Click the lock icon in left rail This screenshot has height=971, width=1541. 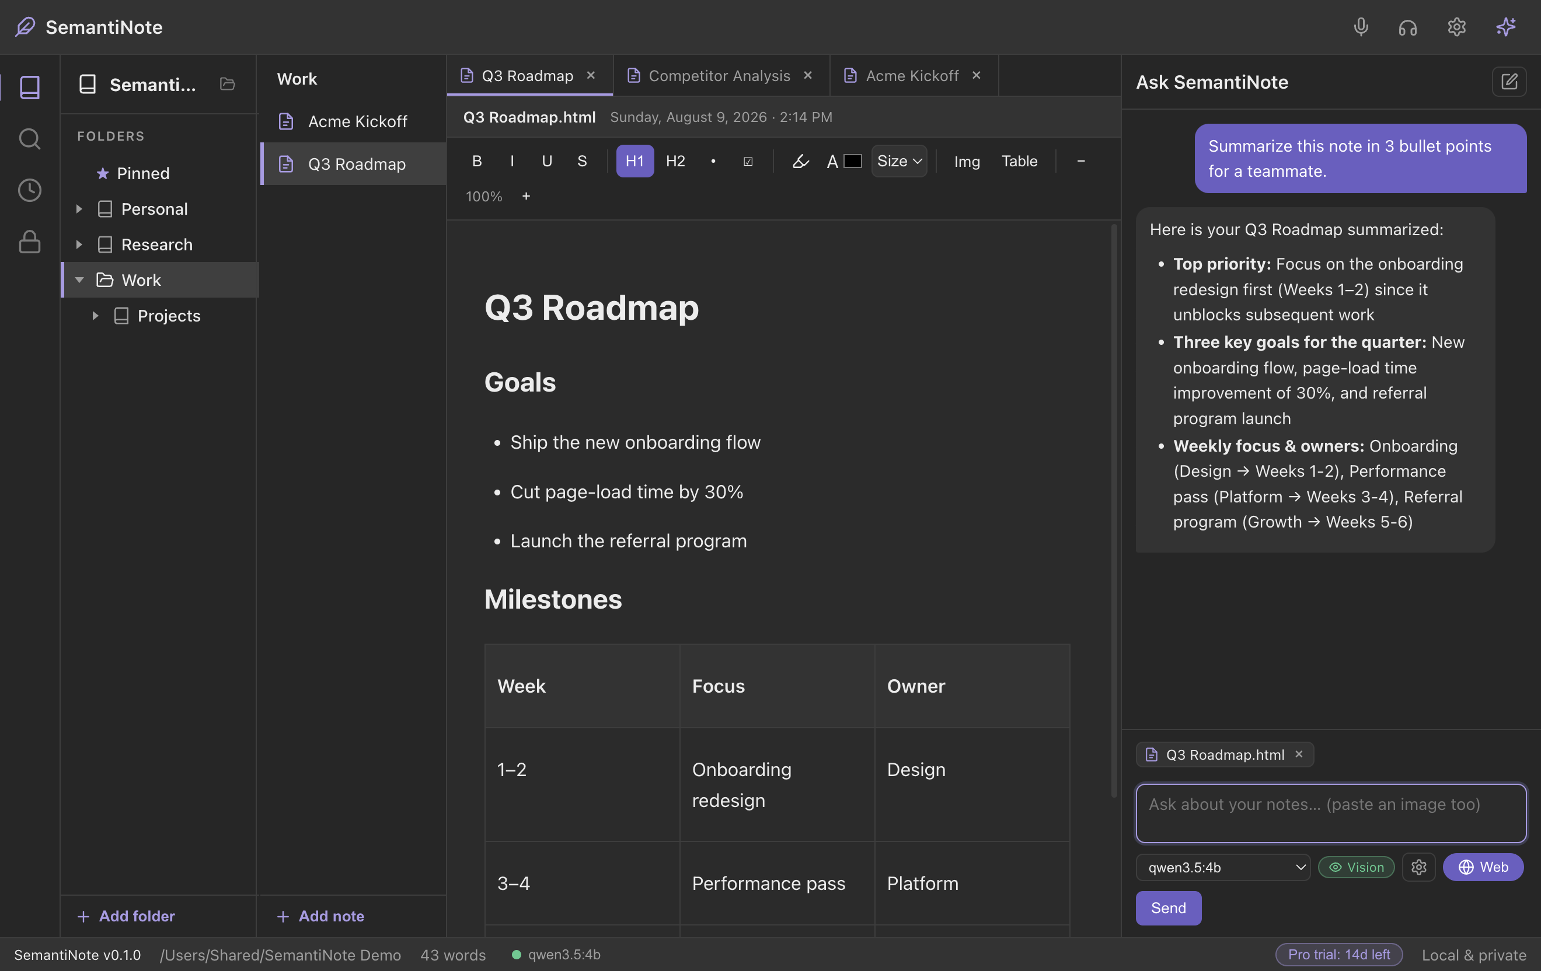(29, 242)
